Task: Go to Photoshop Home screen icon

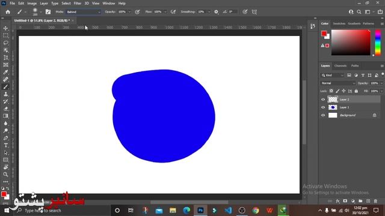Action: [x=8, y=12]
